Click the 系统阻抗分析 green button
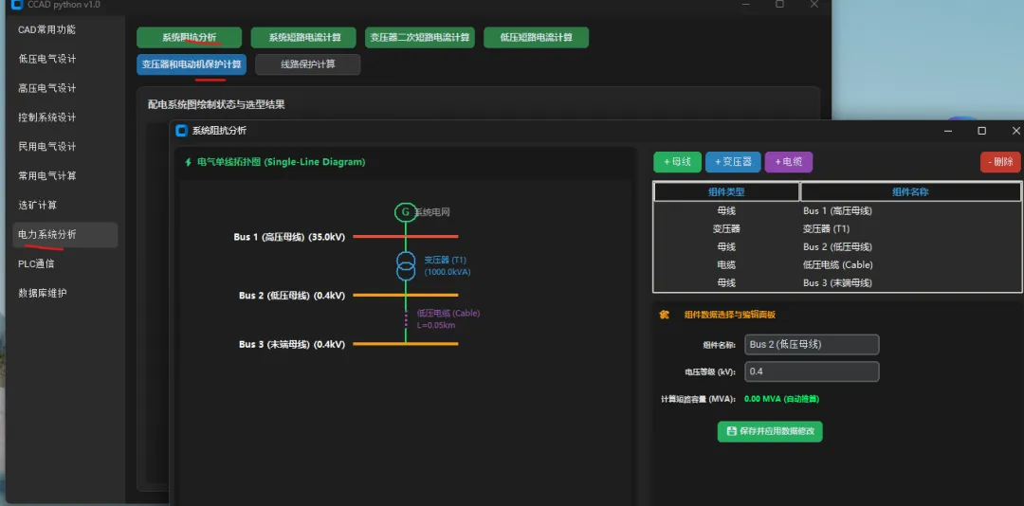The width and height of the screenshot is (1024, 506). point(190,37)
